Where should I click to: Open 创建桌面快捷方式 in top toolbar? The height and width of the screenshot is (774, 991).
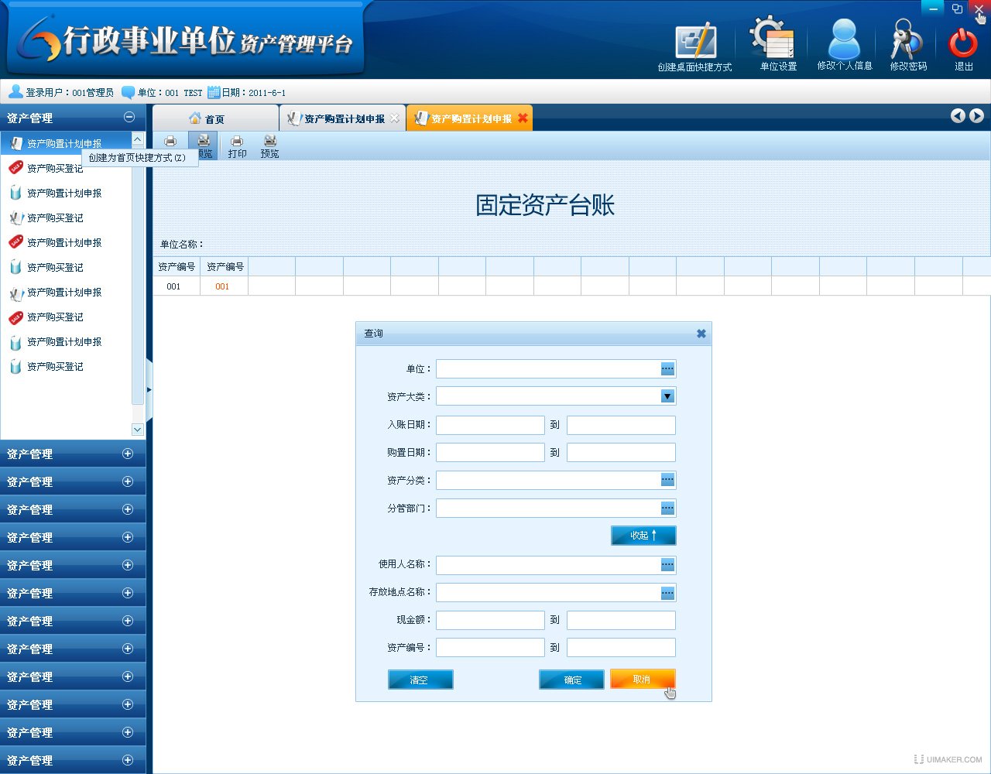pyautogui.click(x=694, y=48)
